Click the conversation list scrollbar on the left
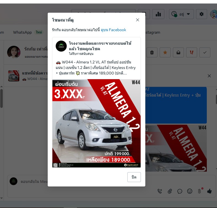 pos(2,98)
